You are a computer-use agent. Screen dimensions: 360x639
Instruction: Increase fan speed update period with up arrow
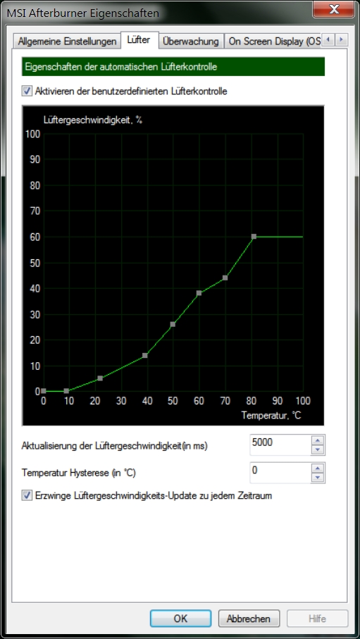(x=318, y=440)
